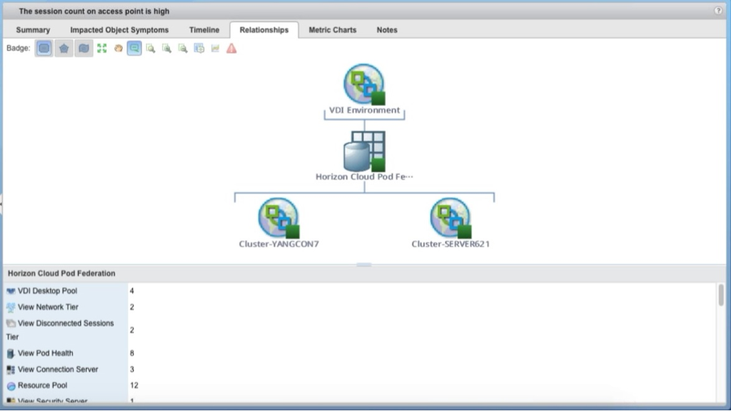The width and height of the screenshot is (731, 411).
Task: Click the Horizon Cloud Pod Federation header
Action: click(x=62, y=274)
